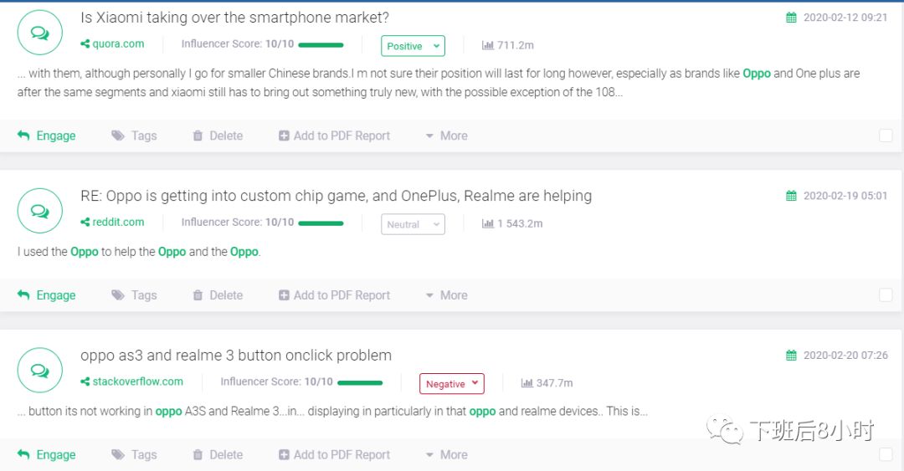Screen dimensions: 904x471
Task: Open the Neutral sentiment dropdown
Action: click(x=413, y=224)
